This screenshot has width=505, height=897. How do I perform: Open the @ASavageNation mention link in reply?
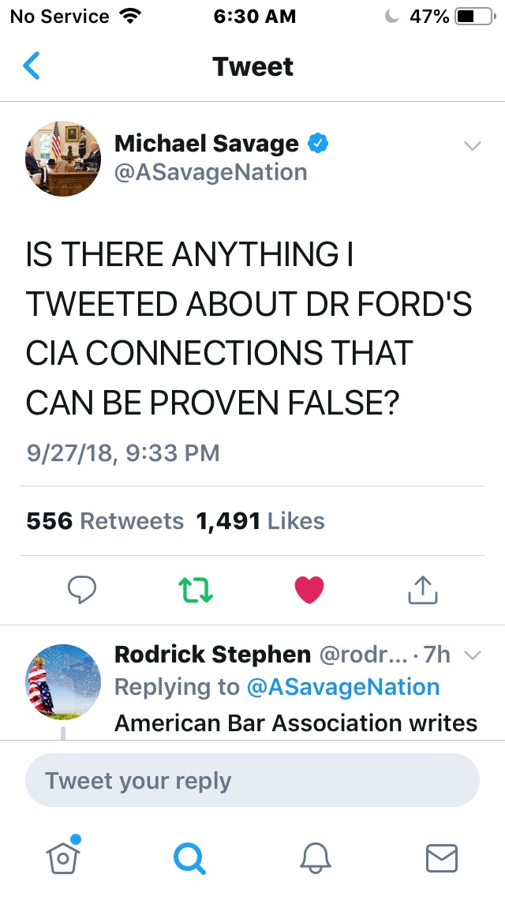tap(342, 687)
